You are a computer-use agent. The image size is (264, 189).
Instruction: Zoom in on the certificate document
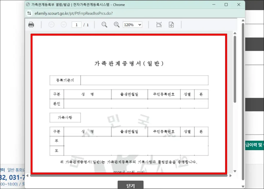click(116, 24)
